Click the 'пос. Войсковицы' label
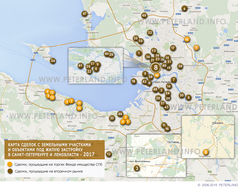Screen dimensions: 238x187 click(x=140, y=161)
